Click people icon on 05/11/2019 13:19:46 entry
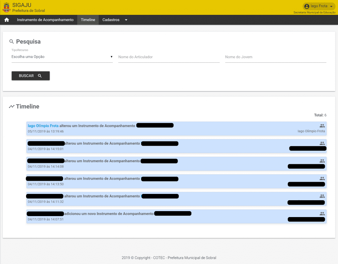 (322, 126)
